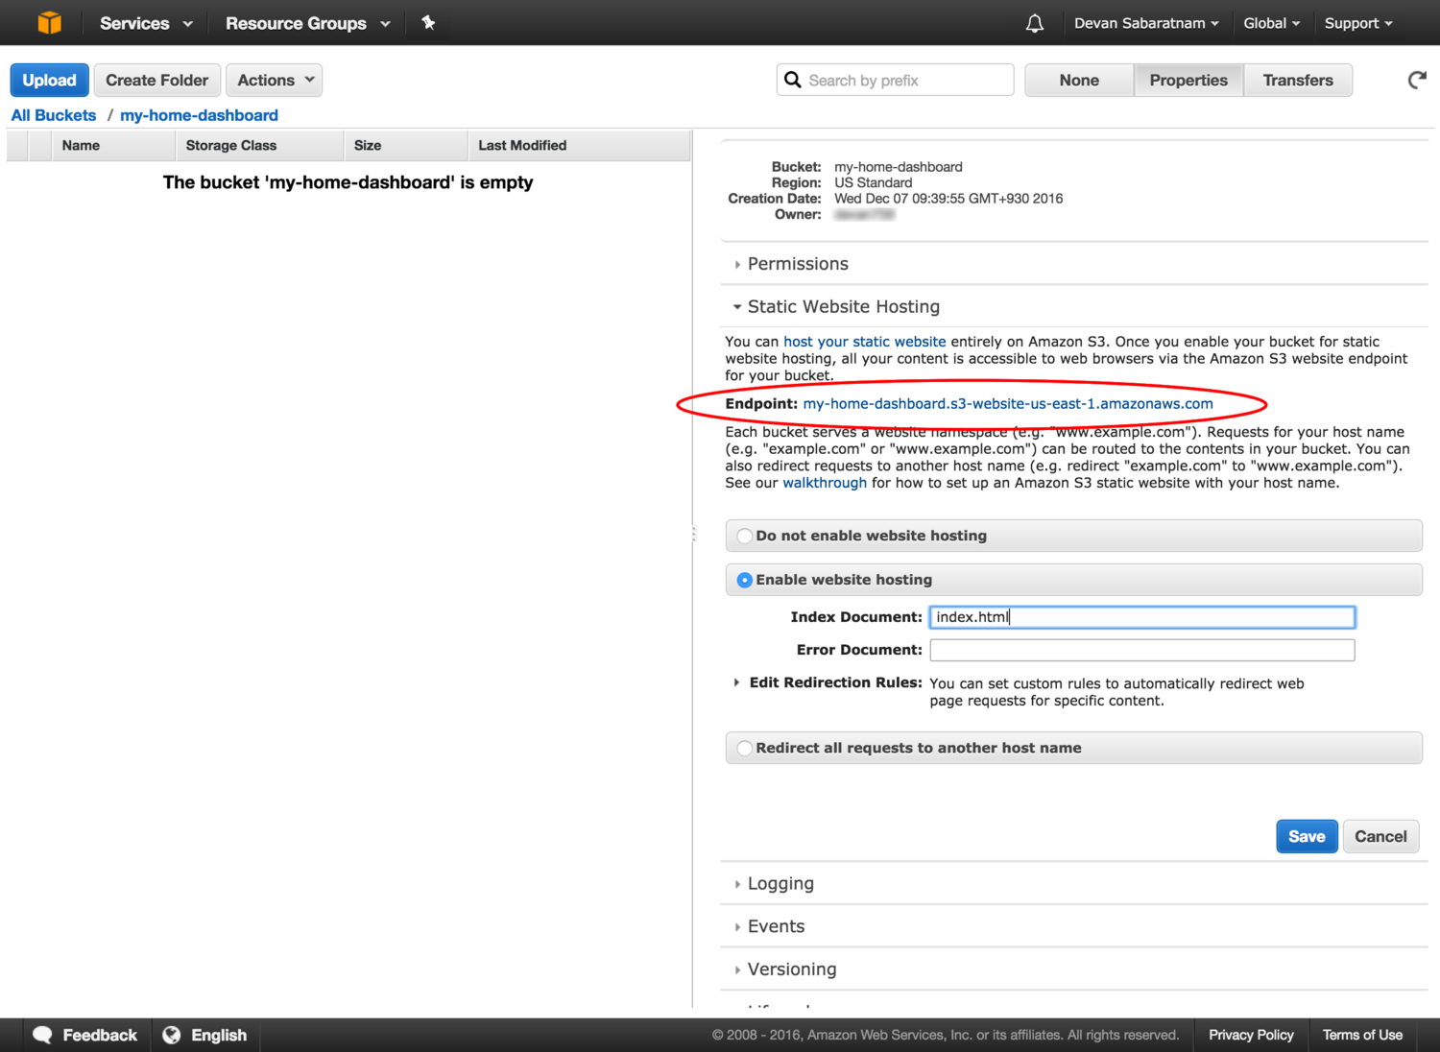Click the English language button
This screenshot has width=1440, height=1052.
205,1035
